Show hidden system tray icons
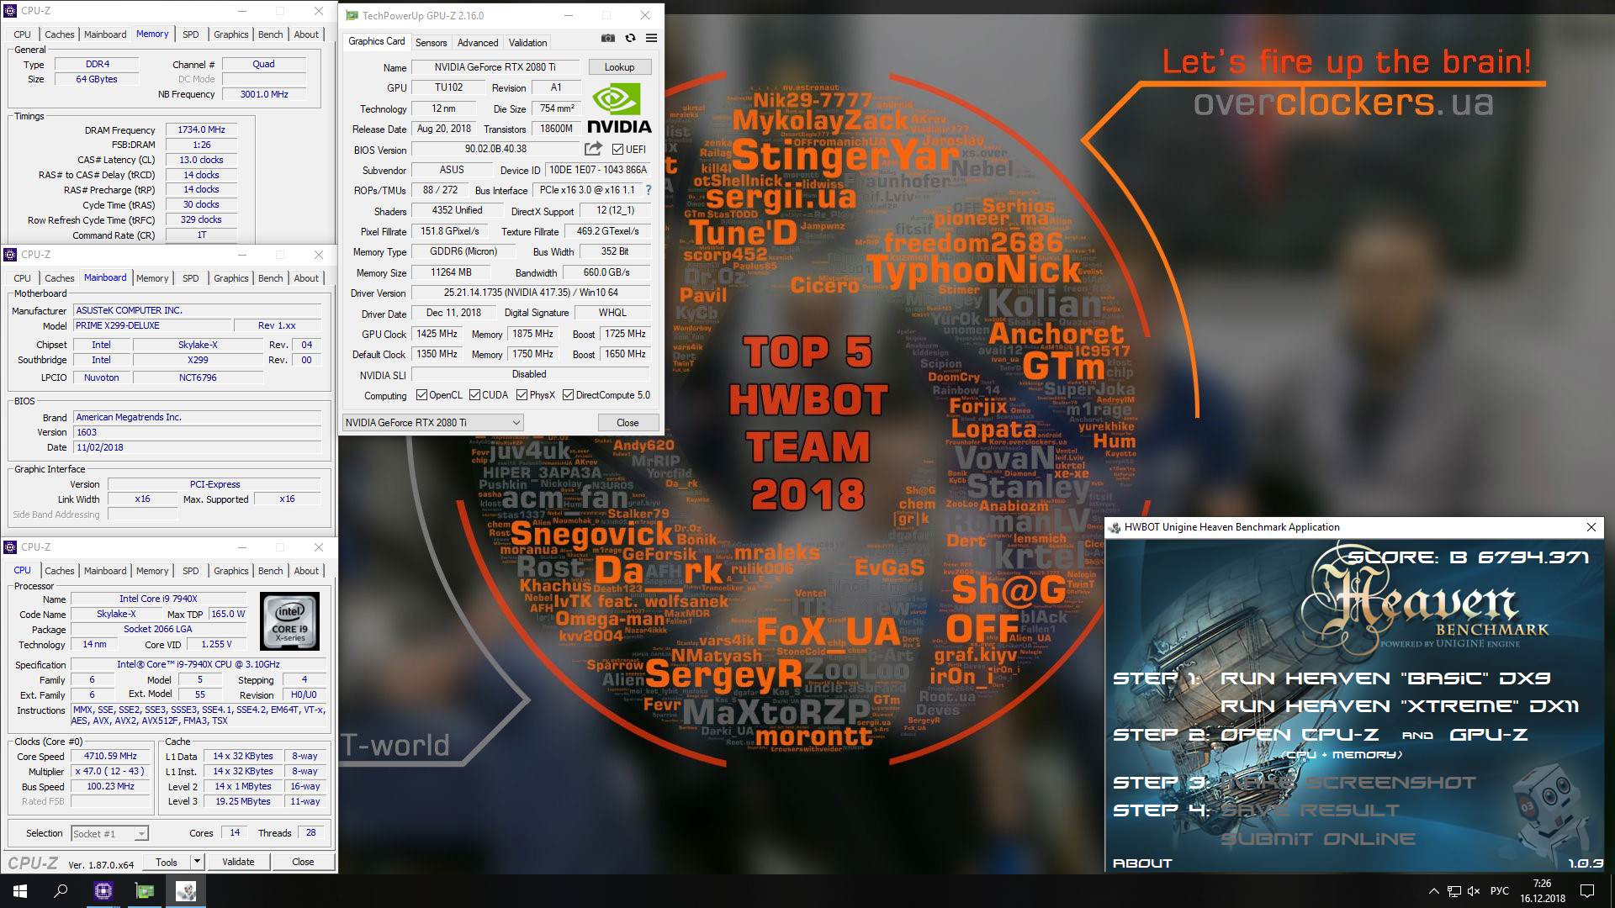Screen dimensions: 1615x908 tap(1433, 891)
